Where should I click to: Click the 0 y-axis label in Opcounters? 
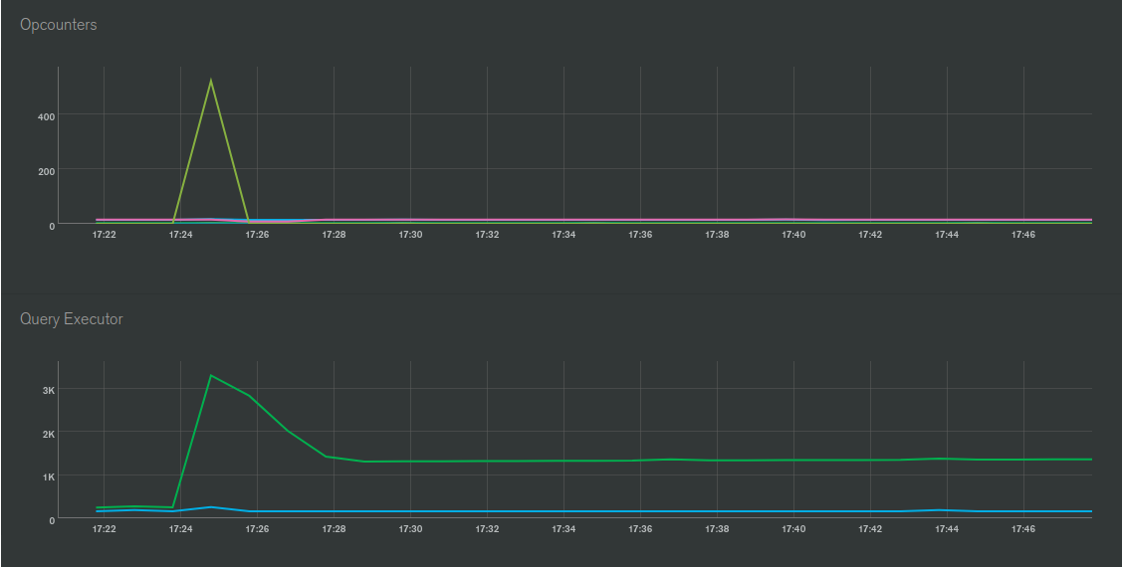[x=52, y=226]
